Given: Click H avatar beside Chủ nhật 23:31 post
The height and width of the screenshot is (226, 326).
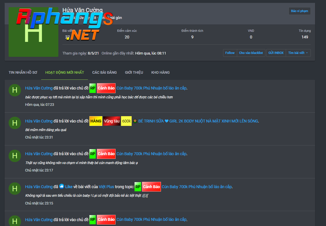Looking at the screenshot, I should 15,123.
